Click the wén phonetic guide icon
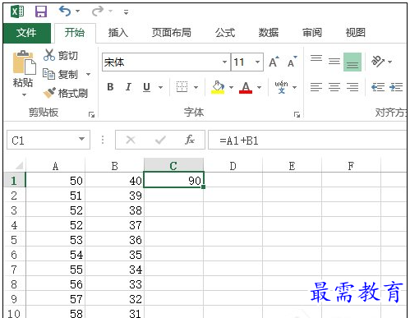 [281, 87]
